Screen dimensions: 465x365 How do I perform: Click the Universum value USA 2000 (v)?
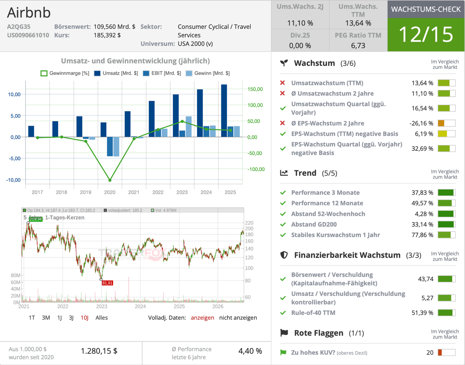coord(195,44)
